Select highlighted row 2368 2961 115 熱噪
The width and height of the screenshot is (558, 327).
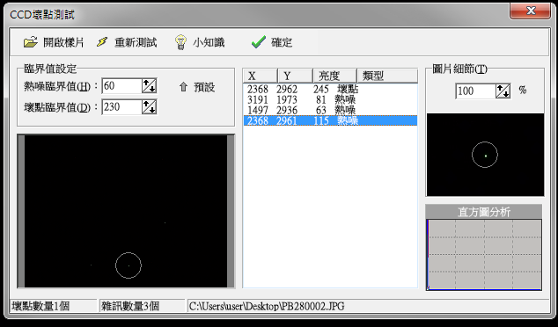tap(330, 120)
